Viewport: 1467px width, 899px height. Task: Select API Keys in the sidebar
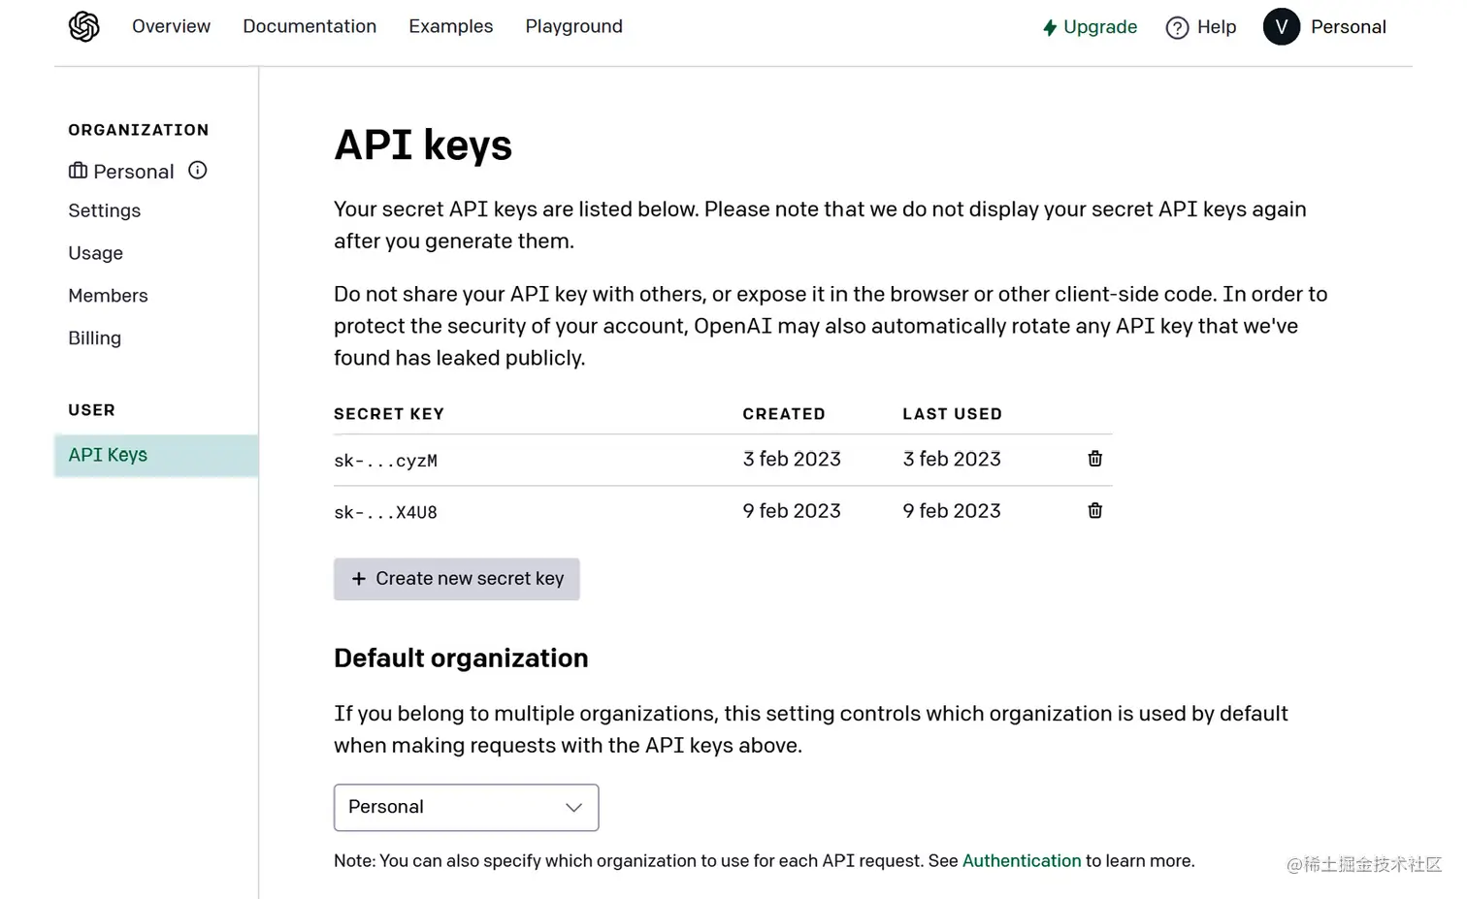tap(108, 455)
